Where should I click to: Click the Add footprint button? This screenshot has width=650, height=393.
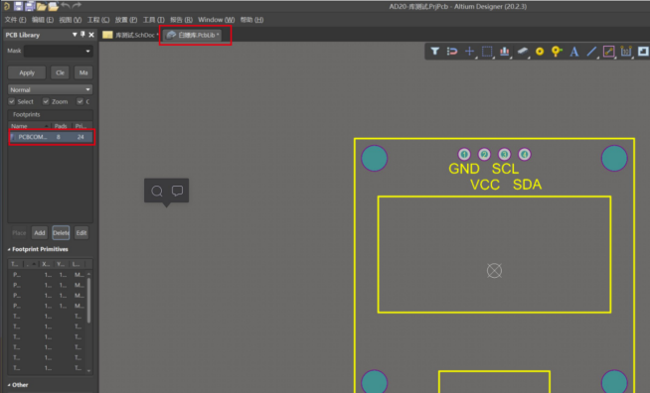click(x=40, y=233)
